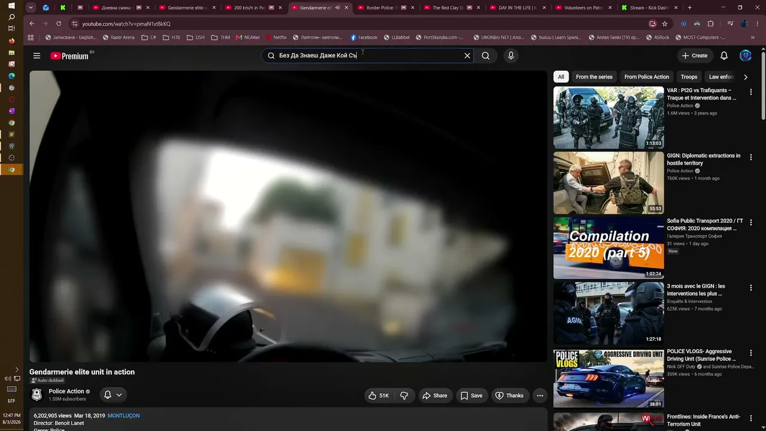The height and width of the screenshot is (431, 766).
Task: Open options for GIGN Diplomatic extractions
Action: (751, 157)
